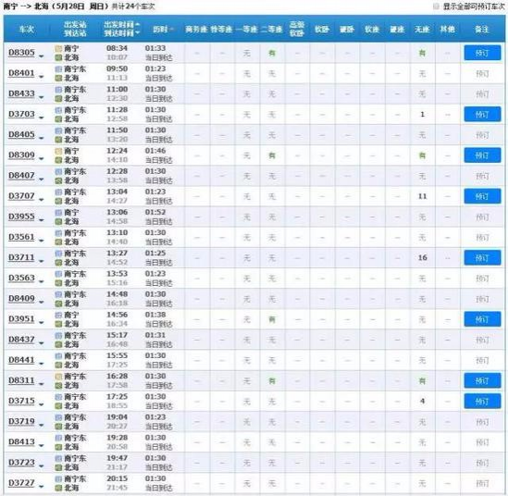Screen dimensions: 508x496
Task: Open train number link D8437
Action: 21,340
